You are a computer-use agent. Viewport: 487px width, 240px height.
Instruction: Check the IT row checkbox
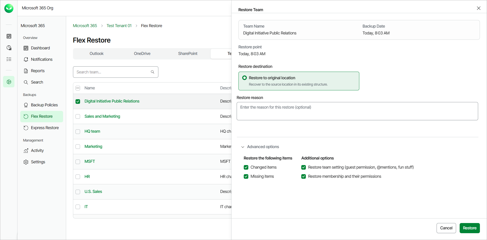(x=78, y=207)
